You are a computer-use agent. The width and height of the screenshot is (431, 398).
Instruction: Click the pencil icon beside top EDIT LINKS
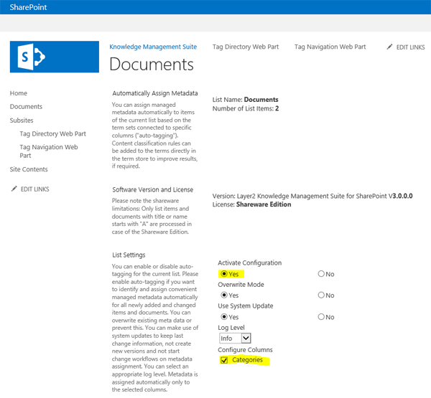[389, 47]
